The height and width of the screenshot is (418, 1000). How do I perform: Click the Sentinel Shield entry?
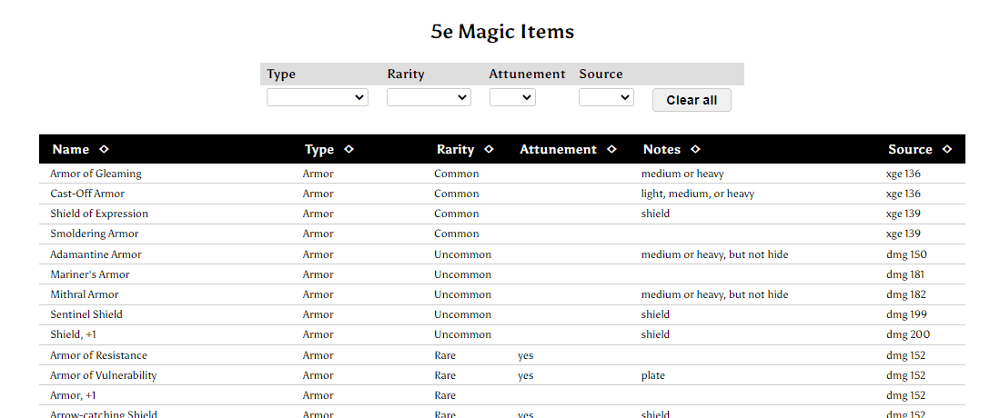(86, 314)
